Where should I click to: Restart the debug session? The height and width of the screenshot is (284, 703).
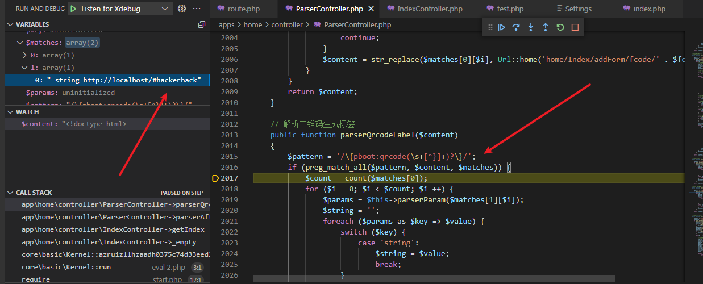pos(560,27)
